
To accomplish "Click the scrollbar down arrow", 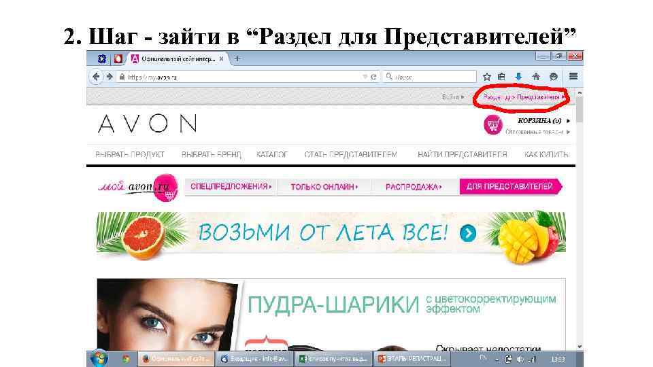I will pos(580,347).
